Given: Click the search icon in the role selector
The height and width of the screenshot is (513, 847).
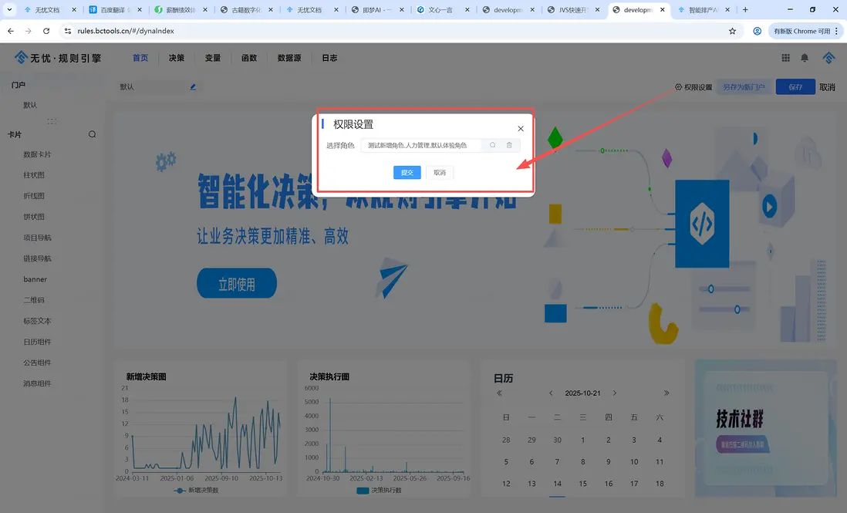Looking at the screenshot, I should click(x=492, y=145).
